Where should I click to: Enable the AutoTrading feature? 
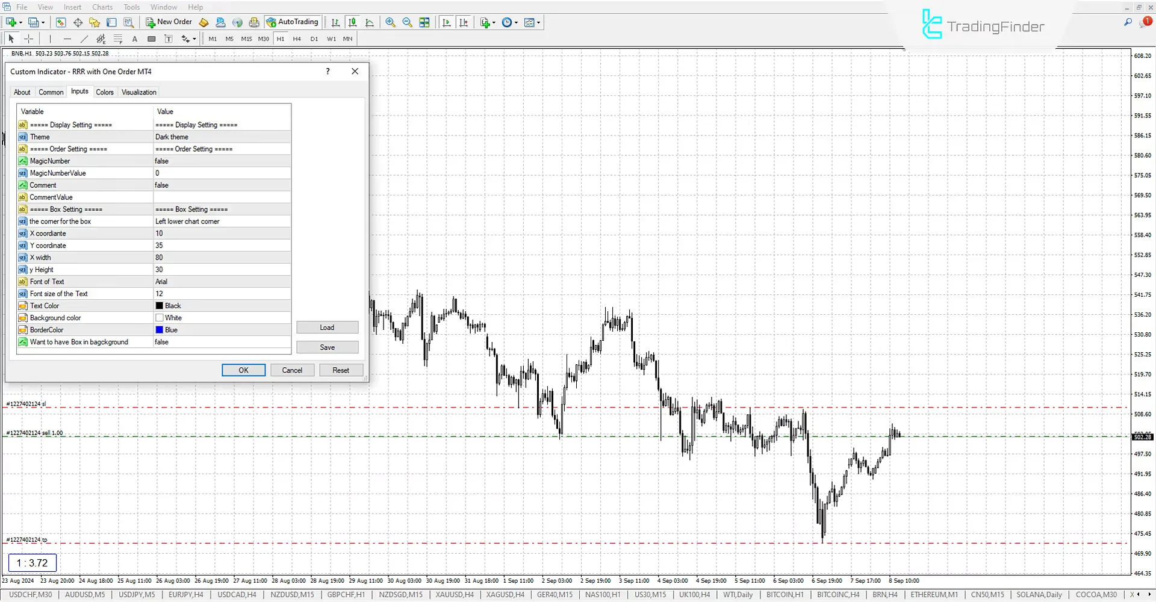coord(293,22)
